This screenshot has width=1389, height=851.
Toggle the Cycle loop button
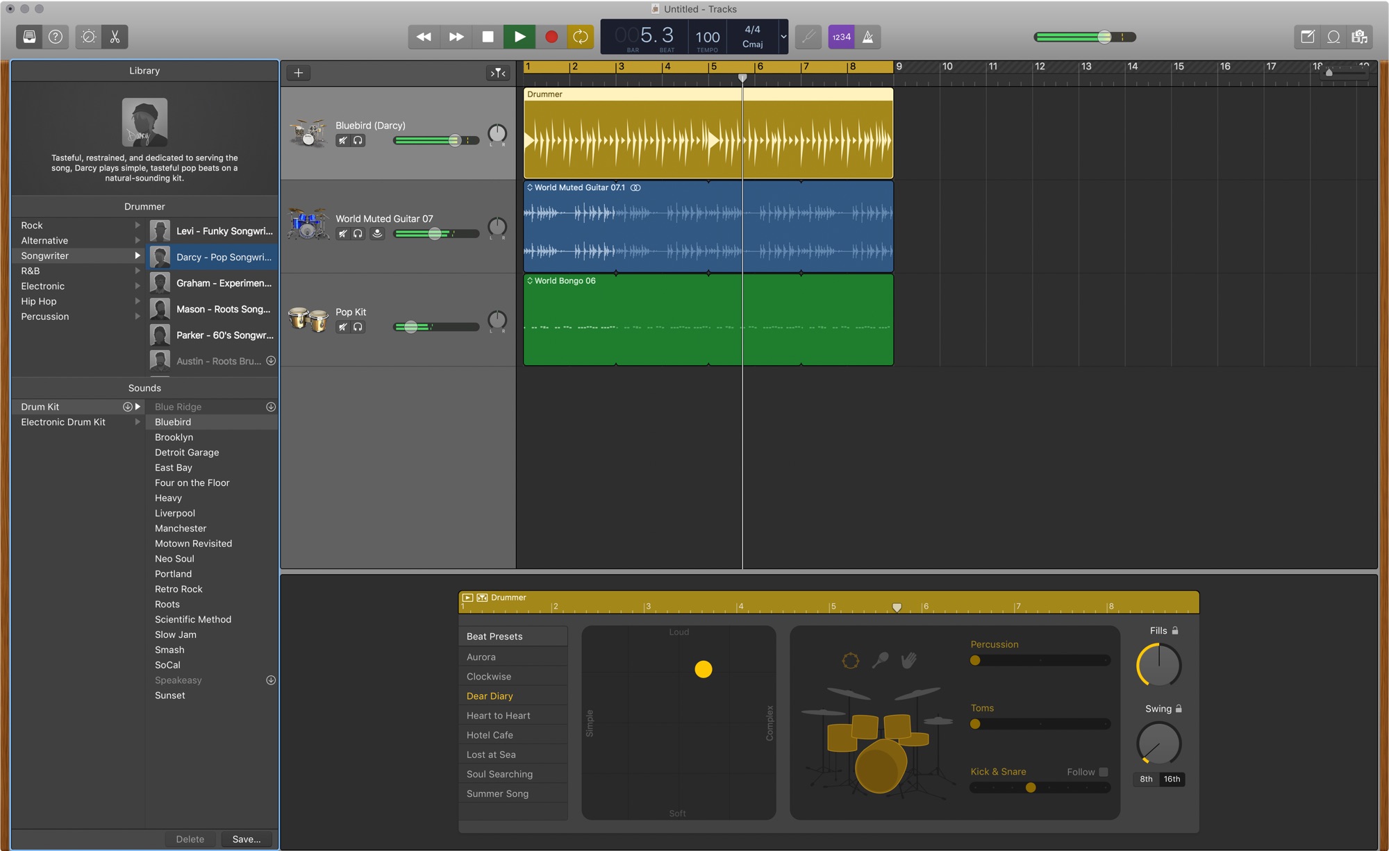[x=580, y=37]
